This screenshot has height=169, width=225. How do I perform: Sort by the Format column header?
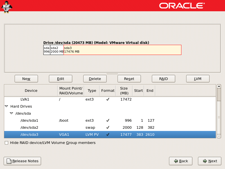coord(108,91)
